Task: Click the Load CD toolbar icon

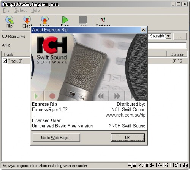Action: coord(45,20)
